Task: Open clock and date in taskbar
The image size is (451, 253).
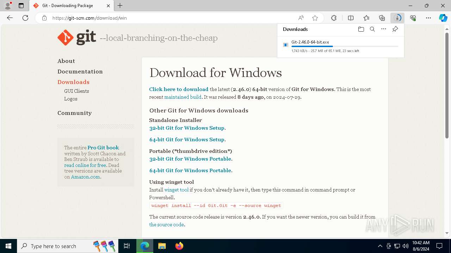Action: pyautogui.click(x=421, y=246)
